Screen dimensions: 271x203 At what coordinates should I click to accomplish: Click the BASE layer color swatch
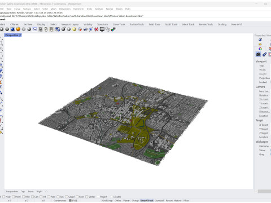coord(70,201)
